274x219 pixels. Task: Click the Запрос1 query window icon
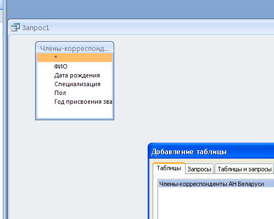pos(15,27)
